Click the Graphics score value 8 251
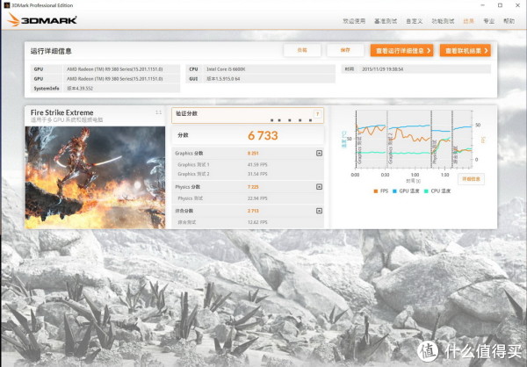Image resolution: width=527 pixels, height=367 pixels. coord(253,154)
